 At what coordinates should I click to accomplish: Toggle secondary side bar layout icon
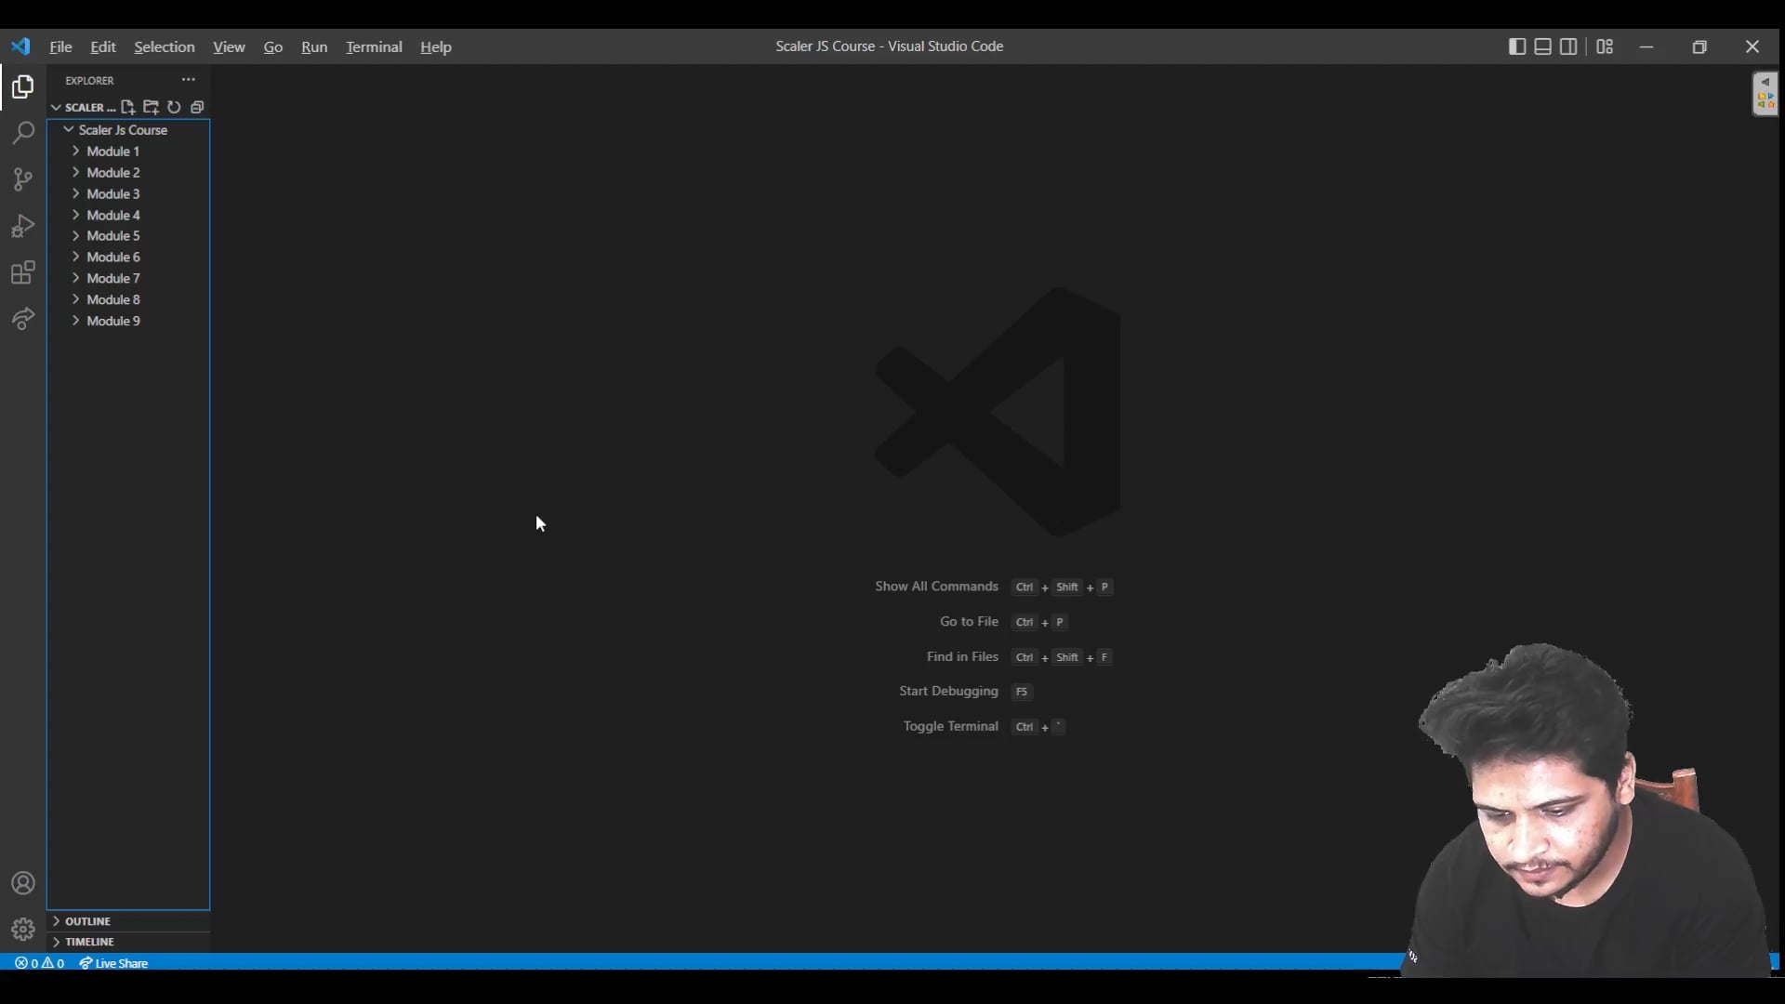point(1568,46)
